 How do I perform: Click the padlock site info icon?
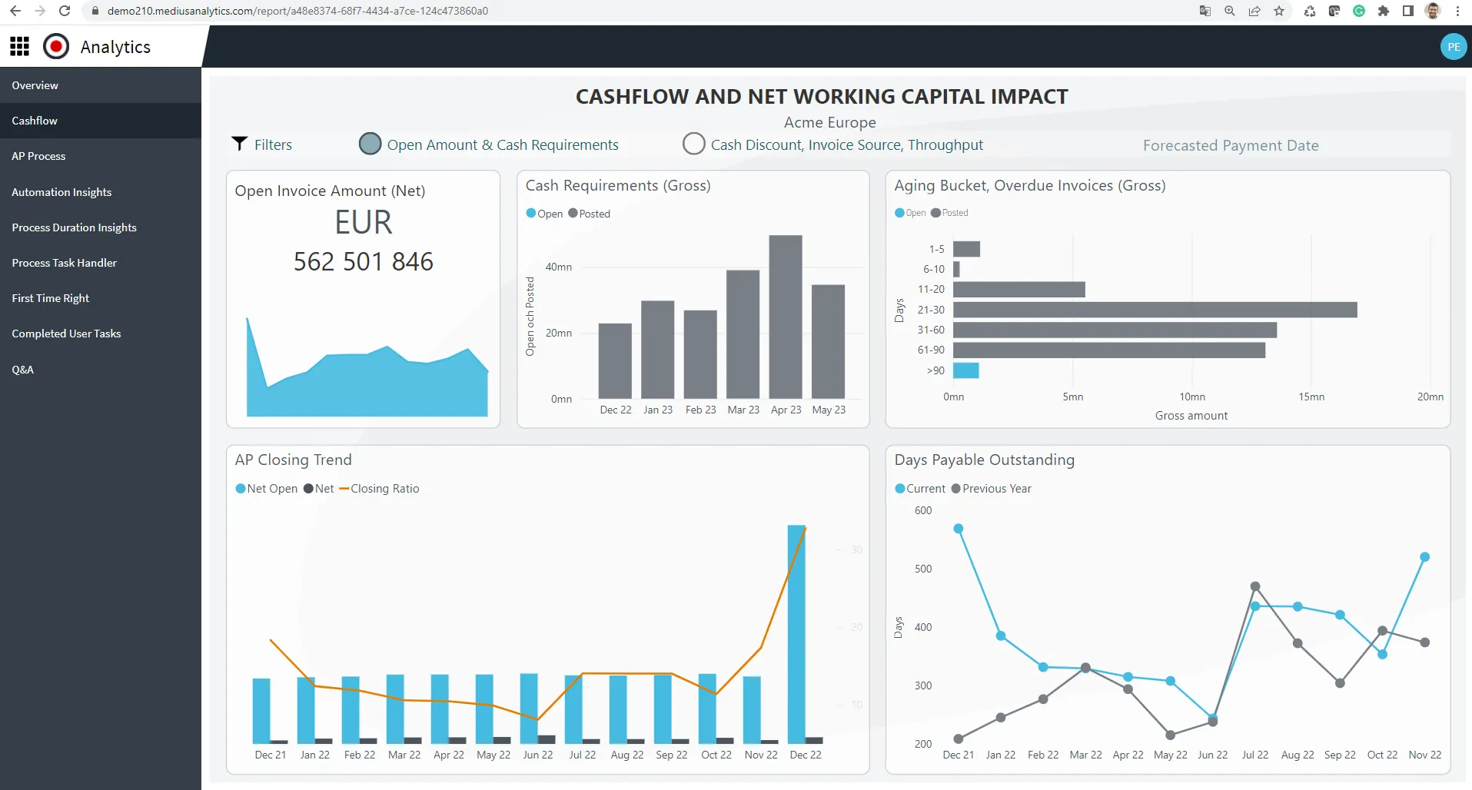[x=95, y=11]
